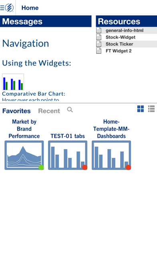Viewport: 157px width, 279px height.
Task: Click the general-info-html document icon
Action: (99, 30)
